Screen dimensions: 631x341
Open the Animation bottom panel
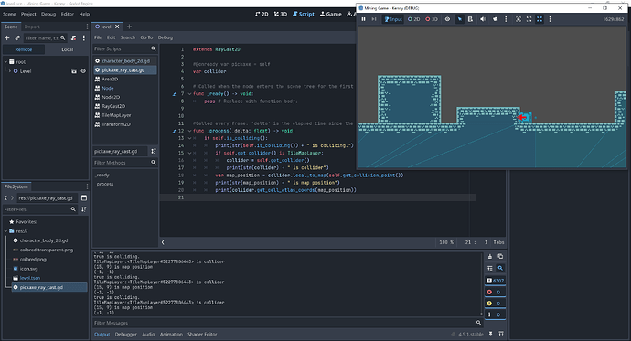[171, 335]
